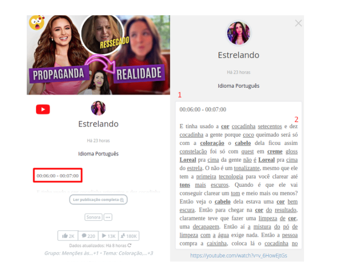Open the youtube.com/watch video link
The image size is (347, 278).
pyautogui.click(x=239, y=256)
